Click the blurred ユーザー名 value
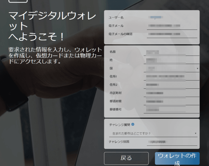The height and width of the screenshot is (166, 209). point(155,18)
